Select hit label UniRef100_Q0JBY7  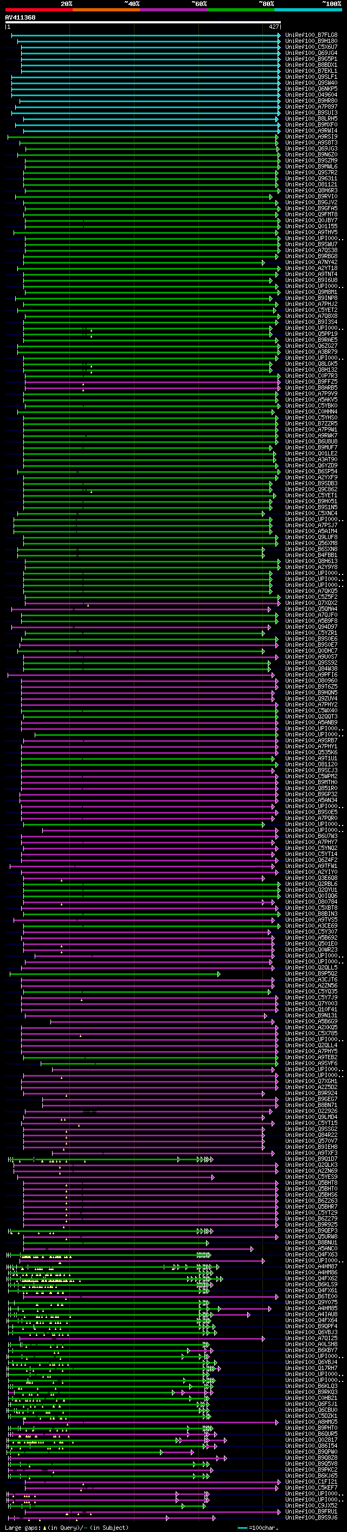311,220
